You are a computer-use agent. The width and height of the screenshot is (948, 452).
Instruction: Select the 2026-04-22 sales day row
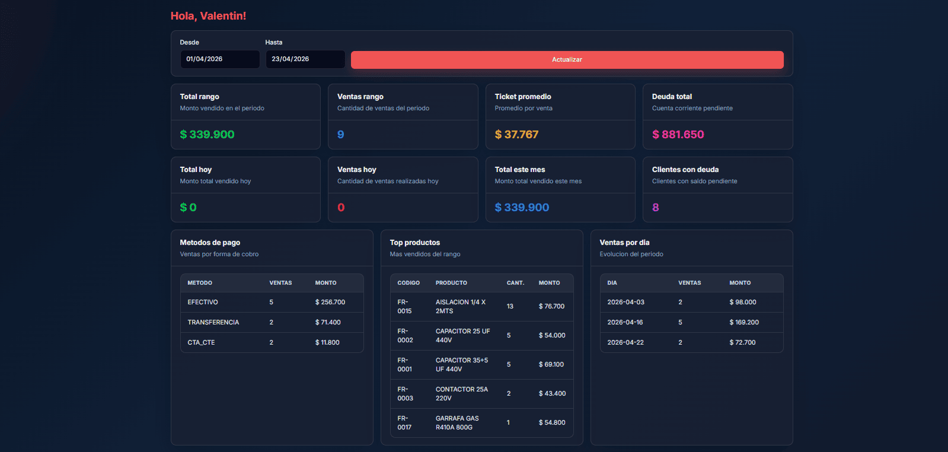(692, 342)
